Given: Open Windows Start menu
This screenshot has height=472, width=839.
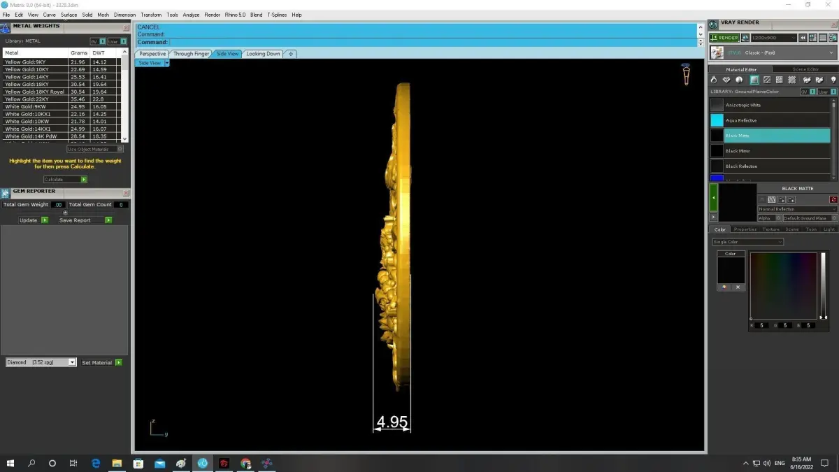Looking at the screenshot, I should (10, 463).
